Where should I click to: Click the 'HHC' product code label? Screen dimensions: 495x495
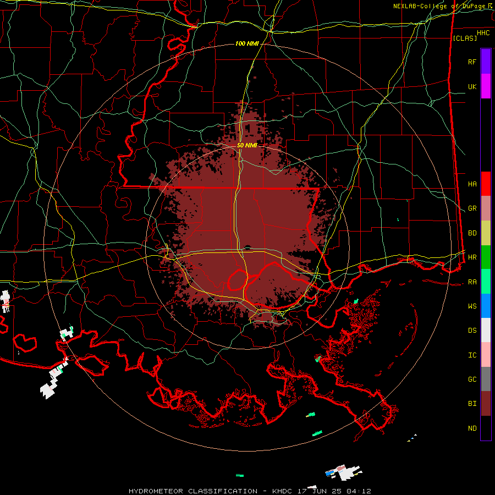[483, 33]
